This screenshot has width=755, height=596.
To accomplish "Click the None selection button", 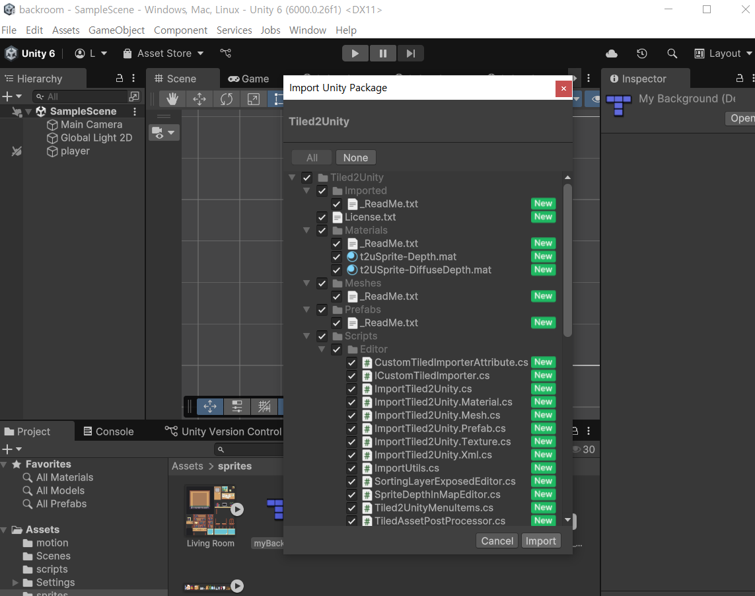I will [355, 157].
